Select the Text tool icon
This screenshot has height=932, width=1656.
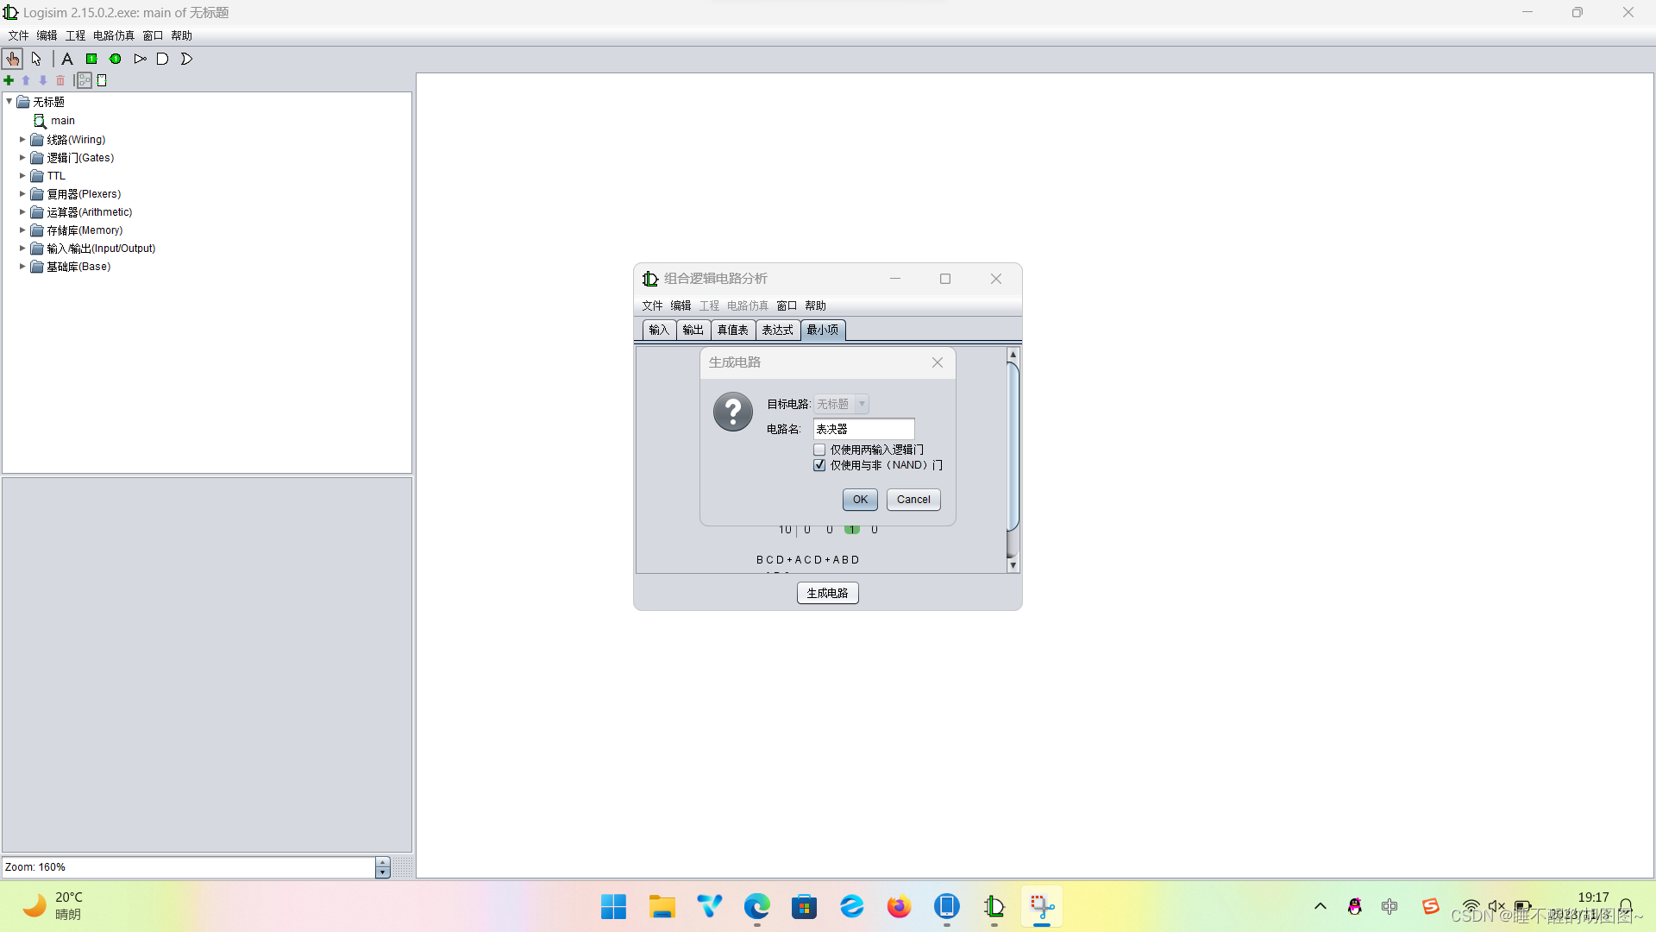click(67, 59)
